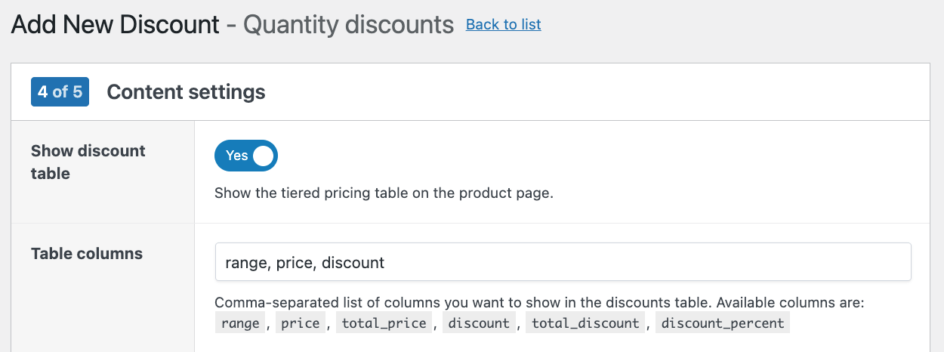The width and height of the screenshot is (944, 352).
Task: Click the tiered pricing table description text
Action: 384,193
